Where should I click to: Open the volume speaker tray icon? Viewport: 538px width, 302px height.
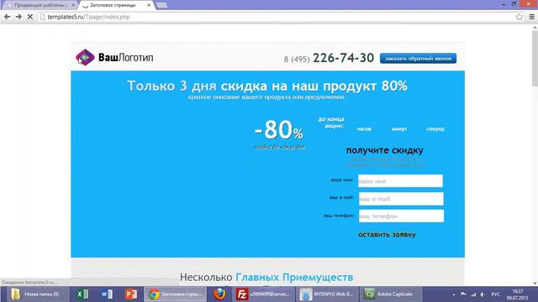click(483, 294)
